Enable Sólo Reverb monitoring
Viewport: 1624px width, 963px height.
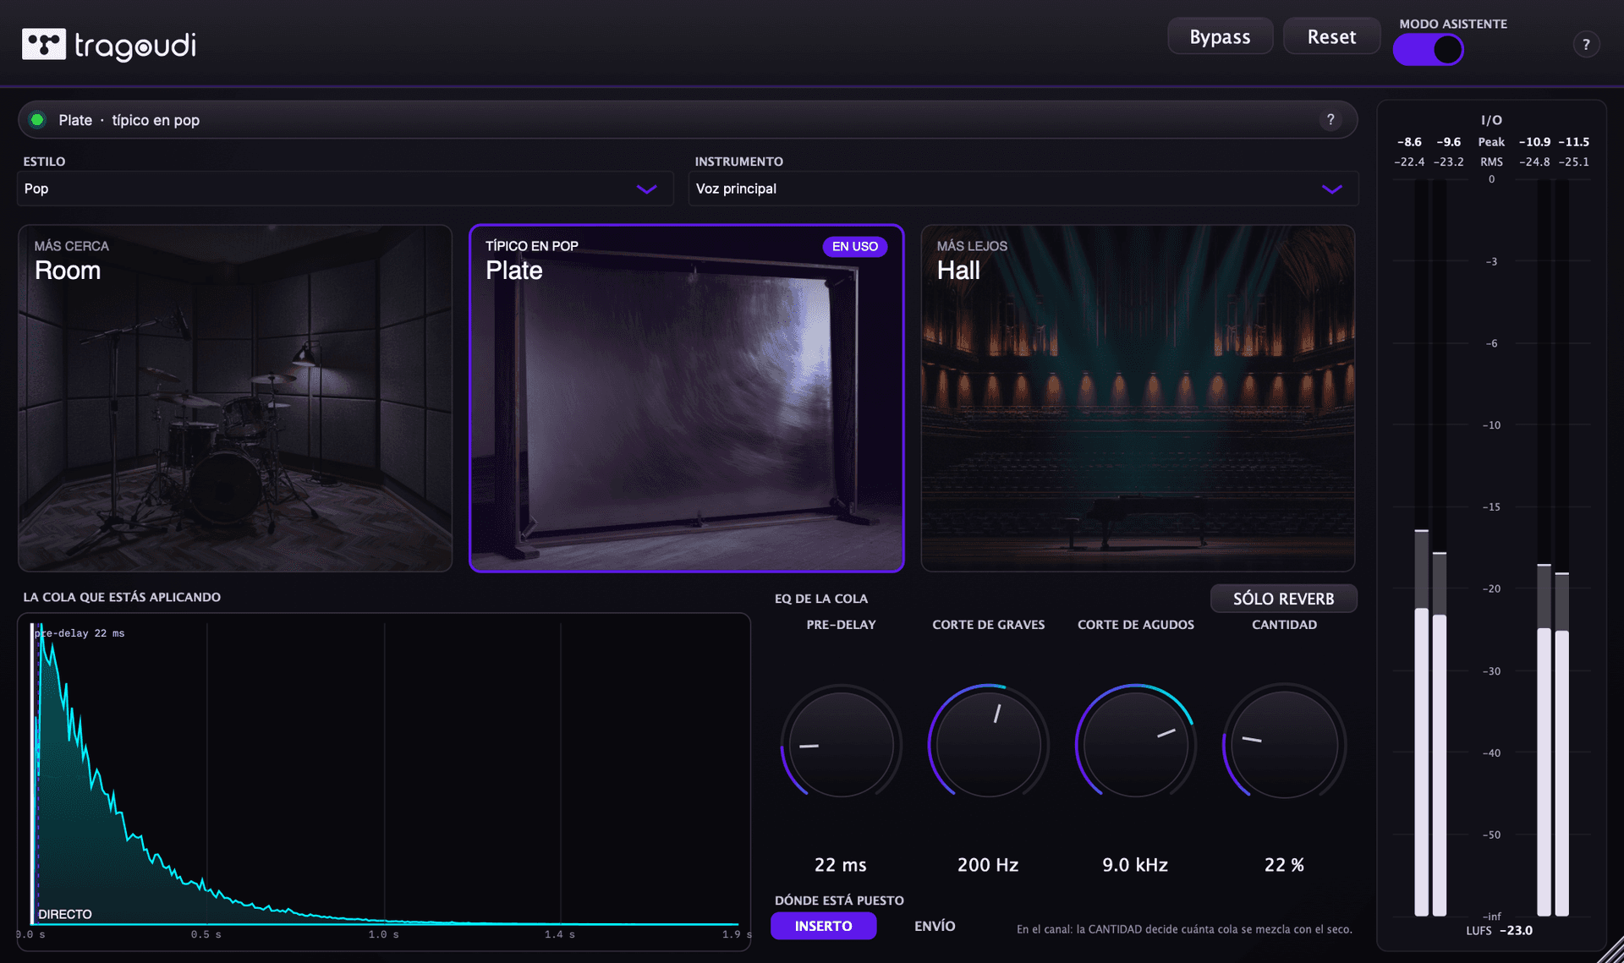(1283, 599)
